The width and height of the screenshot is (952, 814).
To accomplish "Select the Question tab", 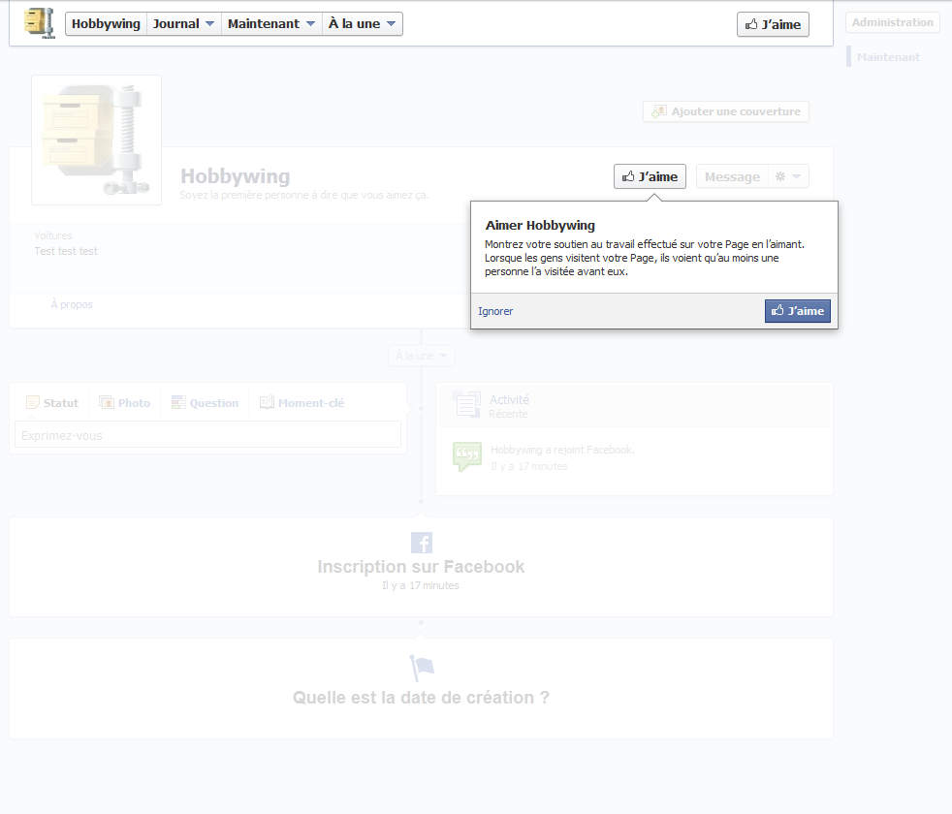I will [206, 403].
